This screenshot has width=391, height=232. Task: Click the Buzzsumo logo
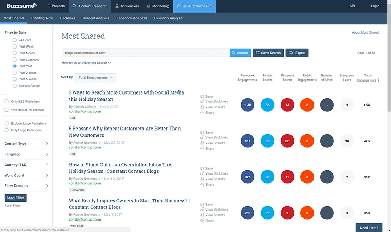click(21, 6)
